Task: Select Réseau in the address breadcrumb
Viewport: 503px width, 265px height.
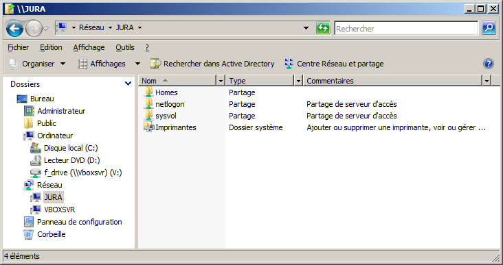Action: tap(91, 28)
